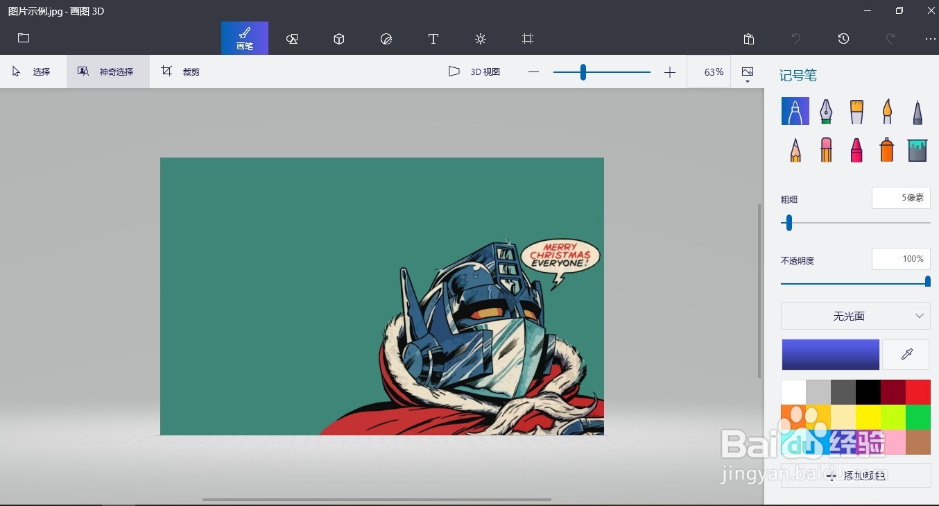Screen dimensions: 939x506
Task: Select the Fill bucket tool
Action: pos(918,149)
